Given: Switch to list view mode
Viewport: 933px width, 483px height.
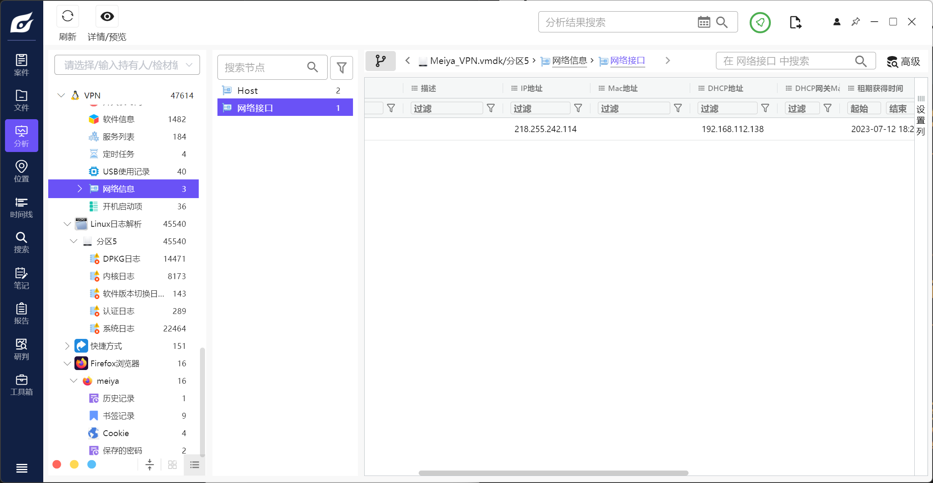Looking at the screenshot, I should (195, 465).
